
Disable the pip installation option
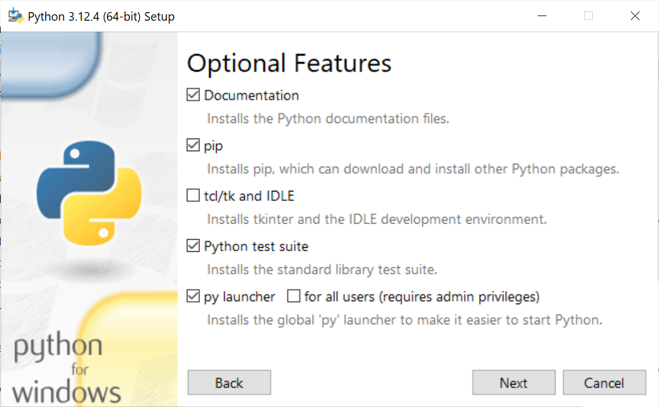[193, 145]
